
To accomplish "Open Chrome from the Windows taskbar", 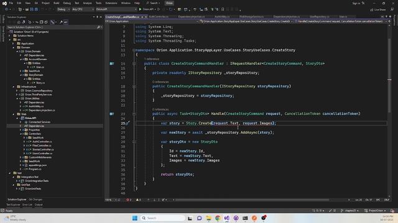I will click(x=218, y=218).
